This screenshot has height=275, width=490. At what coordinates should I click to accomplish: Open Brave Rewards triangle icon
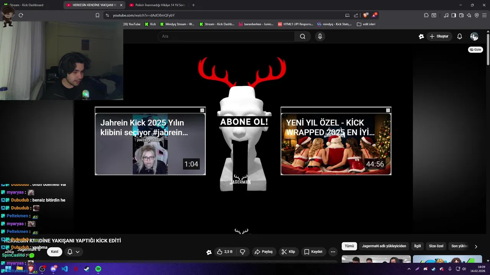[374, 15]
